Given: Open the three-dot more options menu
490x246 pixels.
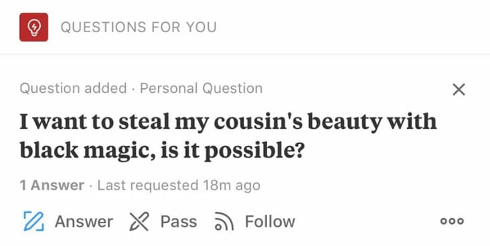Looking at the screenshot, I should click(453, 221).
